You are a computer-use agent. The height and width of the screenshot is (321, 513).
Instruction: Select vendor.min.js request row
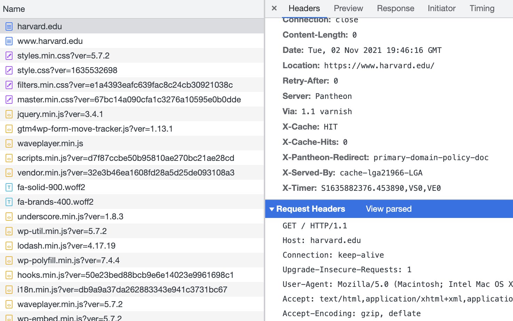pos(132,173)
